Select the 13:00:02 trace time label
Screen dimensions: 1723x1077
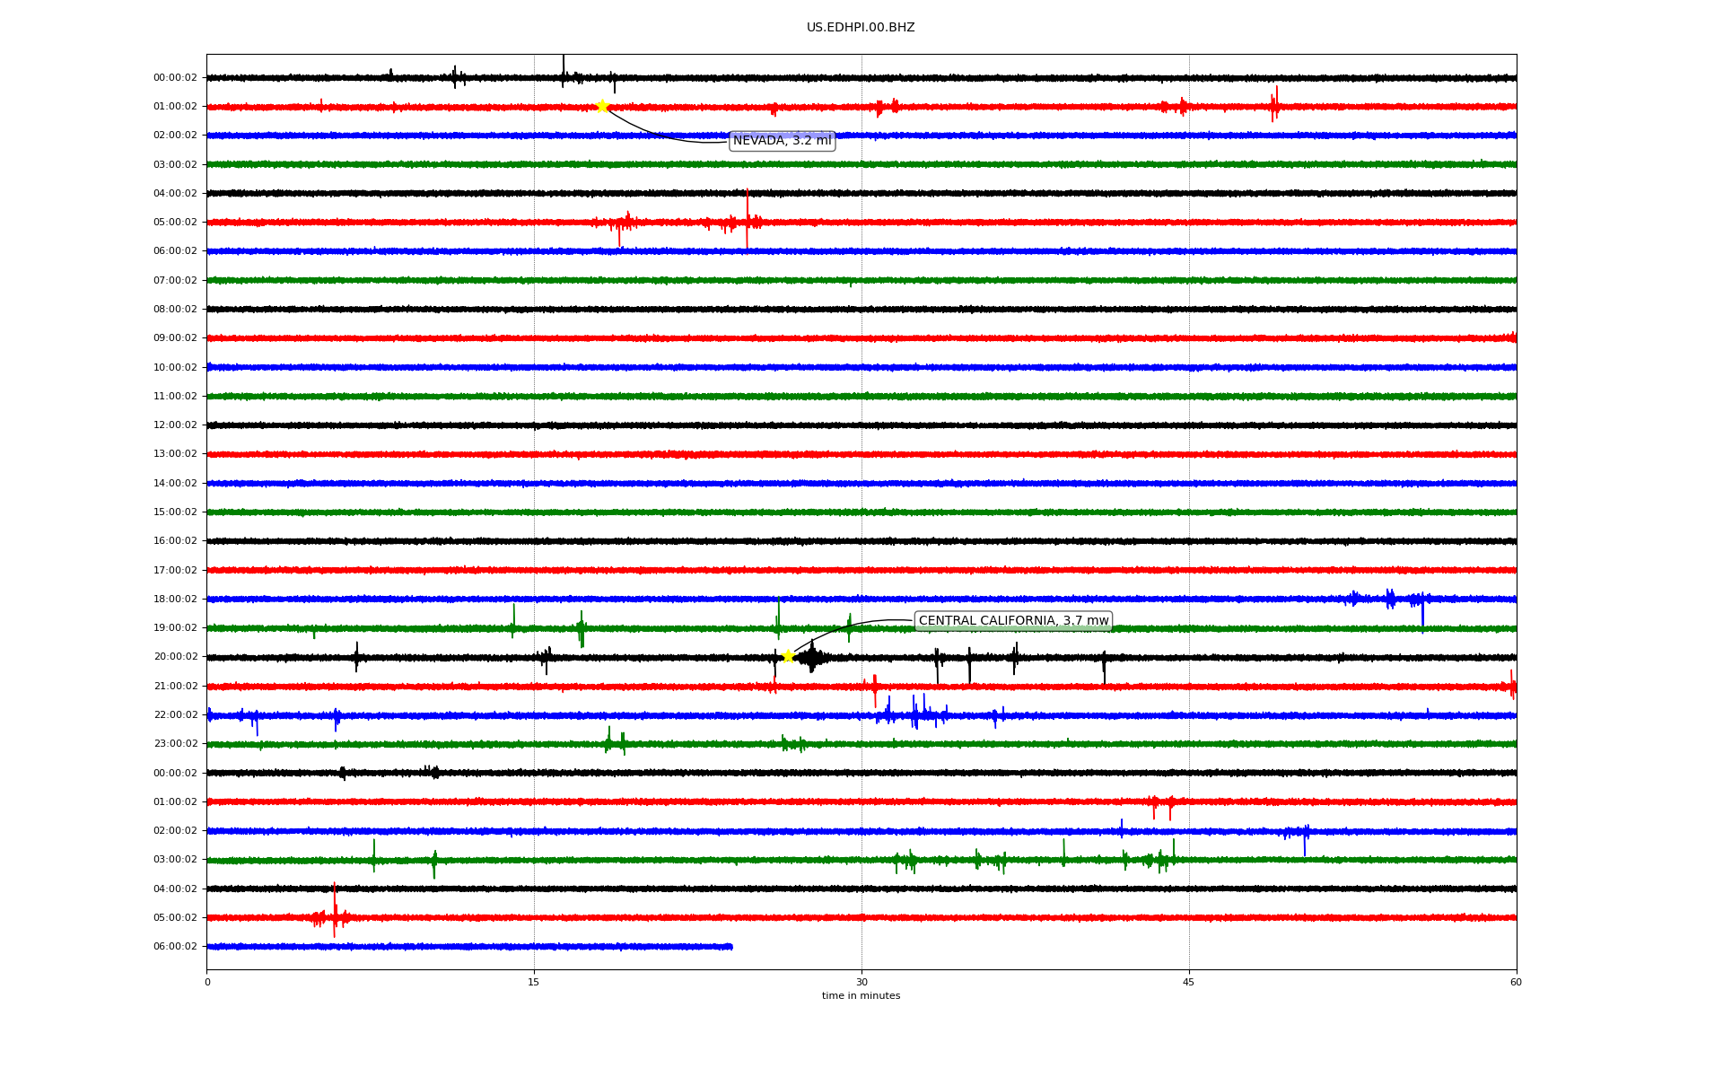[175, 454]
